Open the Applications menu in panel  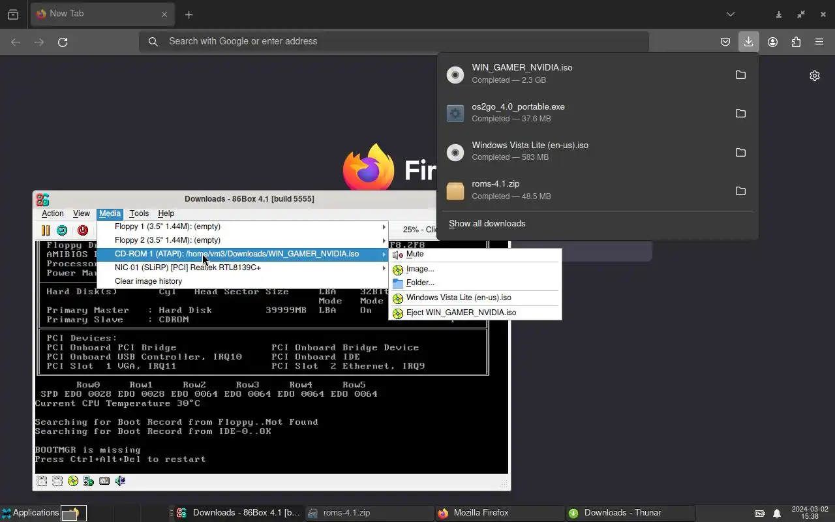pos(30,513)
